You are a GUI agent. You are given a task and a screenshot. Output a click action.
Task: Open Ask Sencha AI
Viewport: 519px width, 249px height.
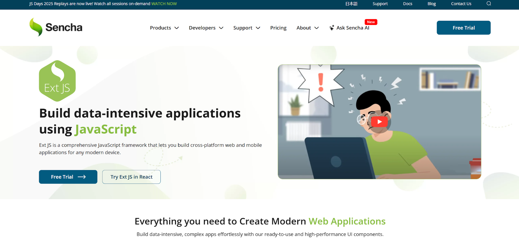353,28
